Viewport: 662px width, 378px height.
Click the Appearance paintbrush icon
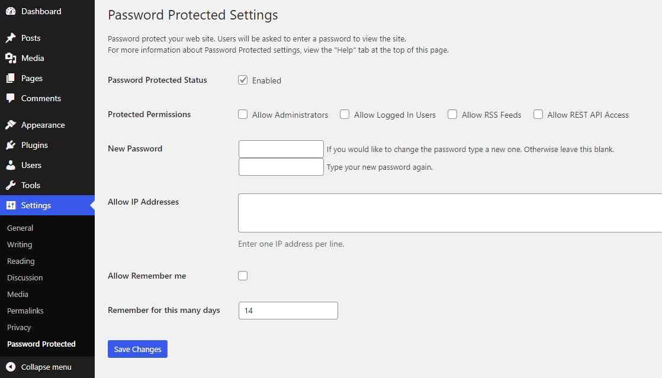pyautogui.click(x=11, y=125)
